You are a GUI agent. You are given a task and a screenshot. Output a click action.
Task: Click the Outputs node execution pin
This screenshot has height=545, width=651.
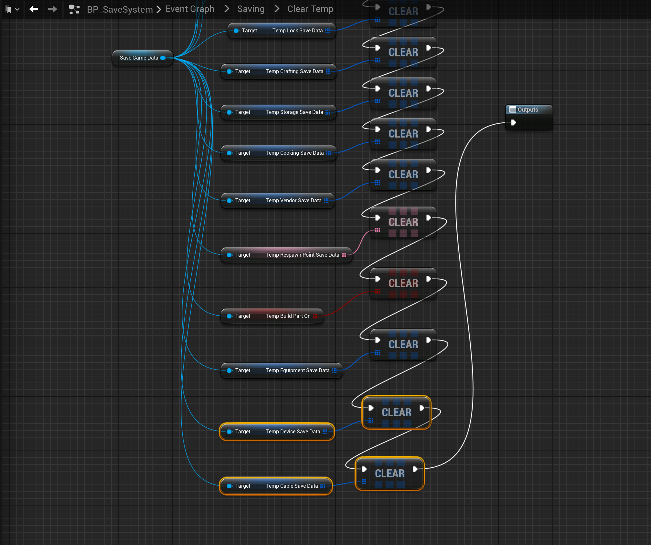[513, 122]
